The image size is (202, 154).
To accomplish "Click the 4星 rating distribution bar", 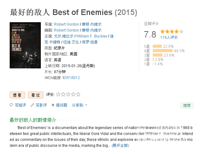I will [x=163, y=51].
